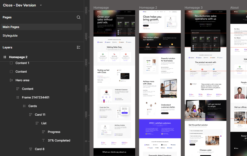Click the Homepage frame hero 'Grow your sales' heading
The width and height of the screenshot is (247, 156).
105,20
